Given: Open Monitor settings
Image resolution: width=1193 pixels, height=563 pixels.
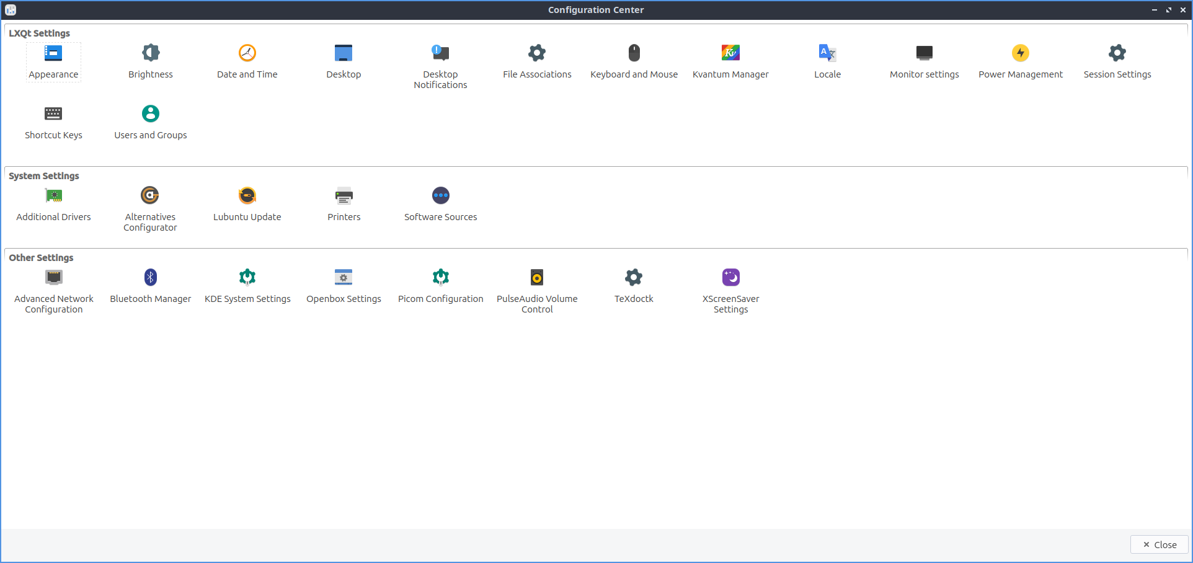Looking at the screenshot, I should pyautogui.click(x=924, y=54).
